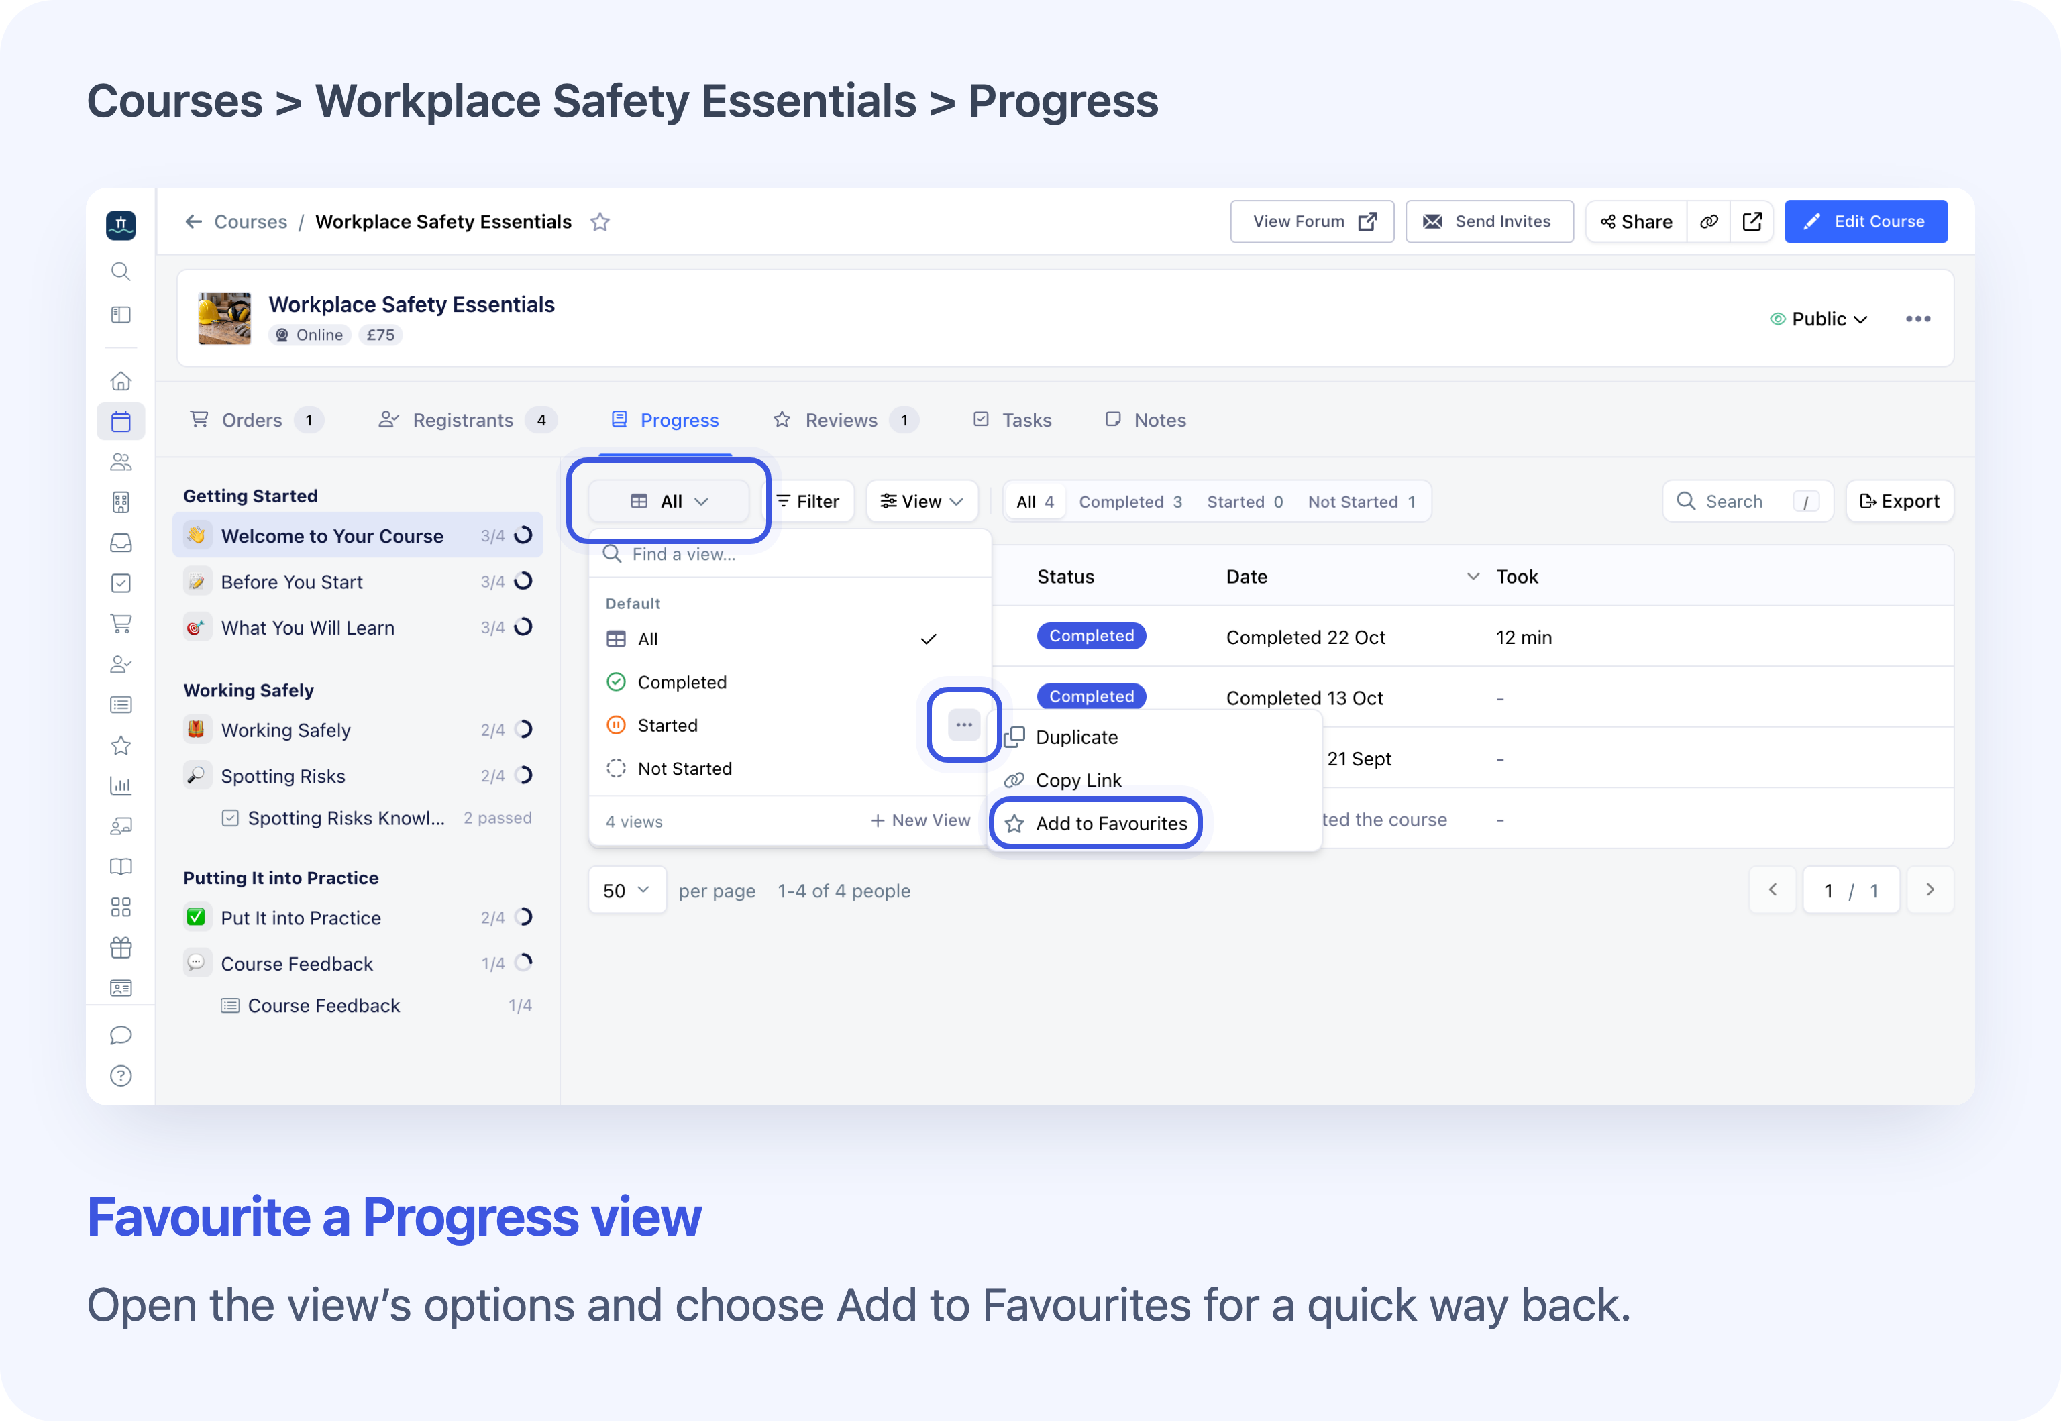Choose Add to Favourites in menu
The height and width of the screenshot is (1422, 2061).
[1096, 823]
